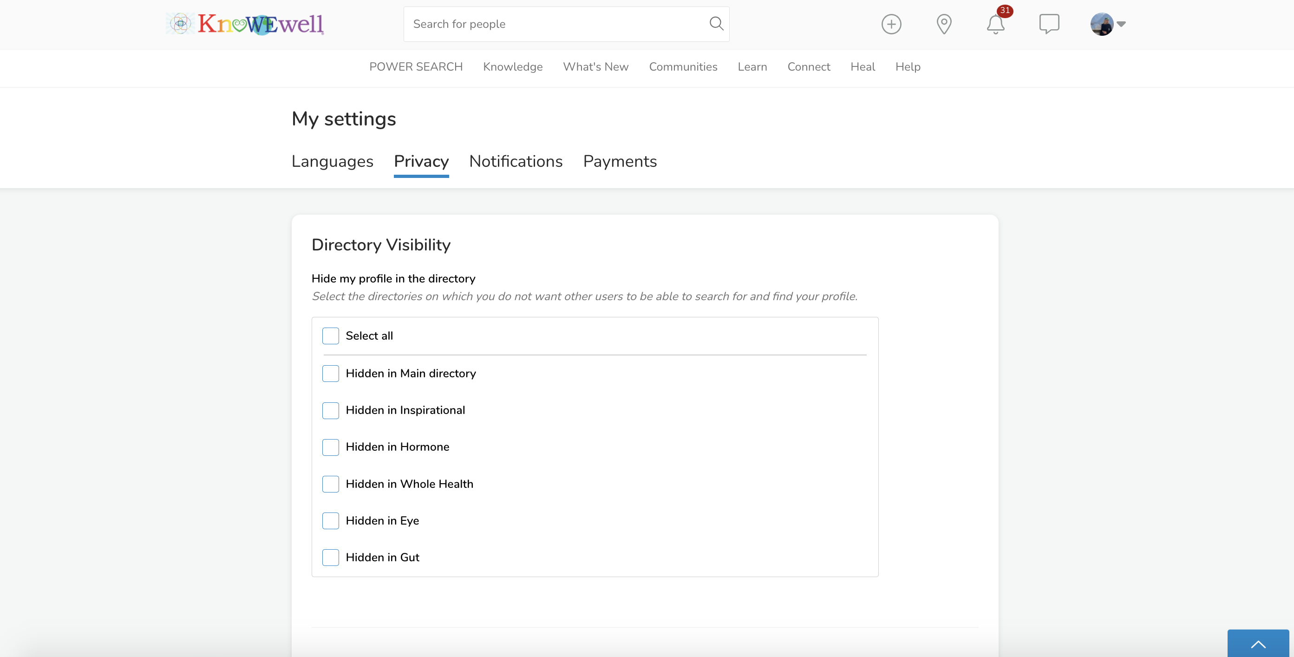Tick the Select all checkbox
This screenshot has width=1294, height=657.
(331, 336)
